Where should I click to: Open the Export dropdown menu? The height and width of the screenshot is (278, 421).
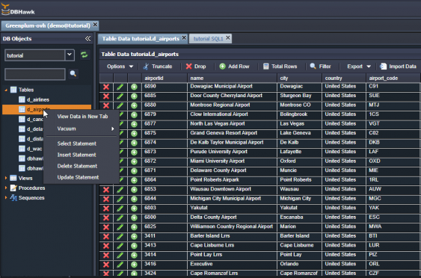click(359, 67)
